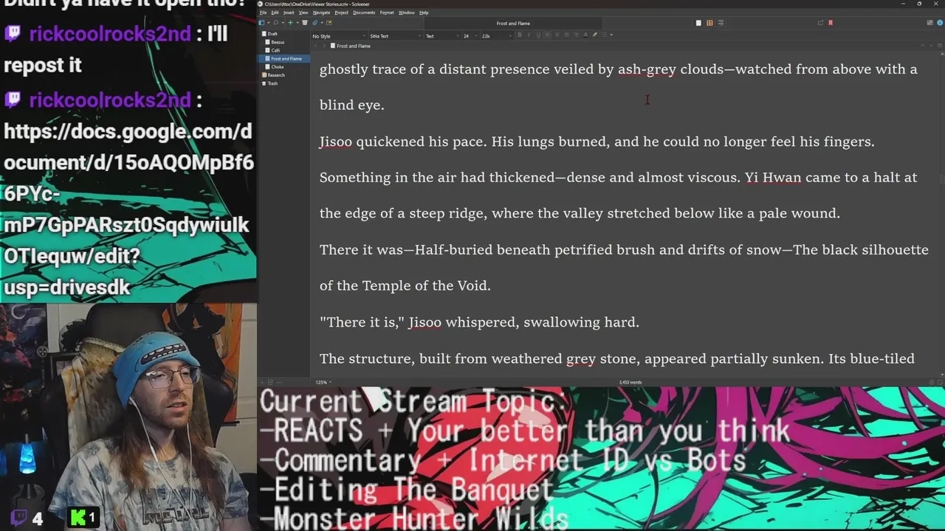
Task: Switch to Corkboard view mode
Action: [709, 23]
